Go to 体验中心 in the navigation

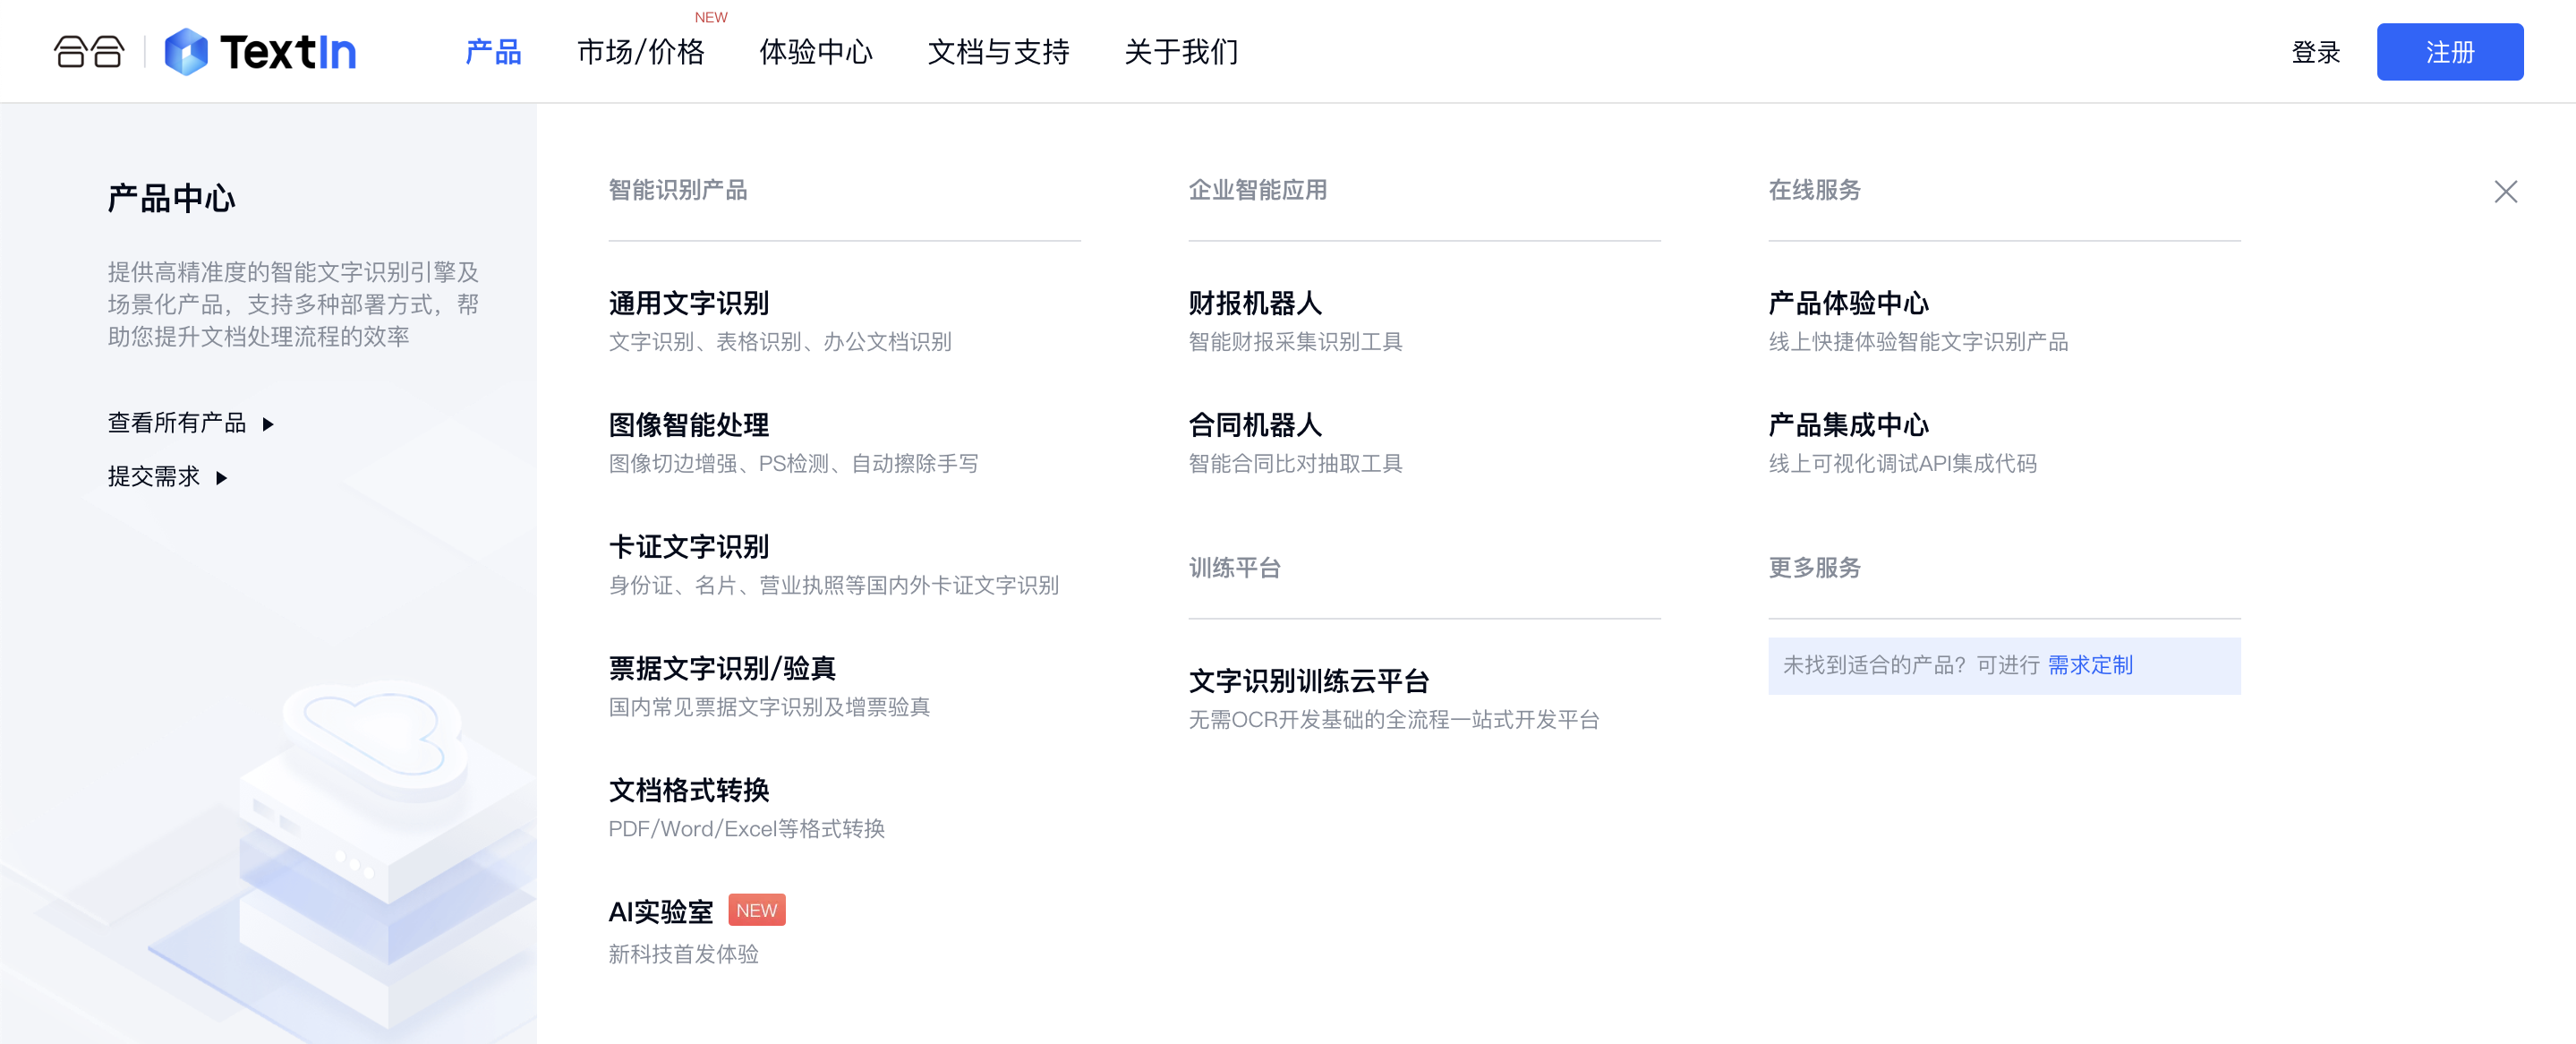click(815, 52)
